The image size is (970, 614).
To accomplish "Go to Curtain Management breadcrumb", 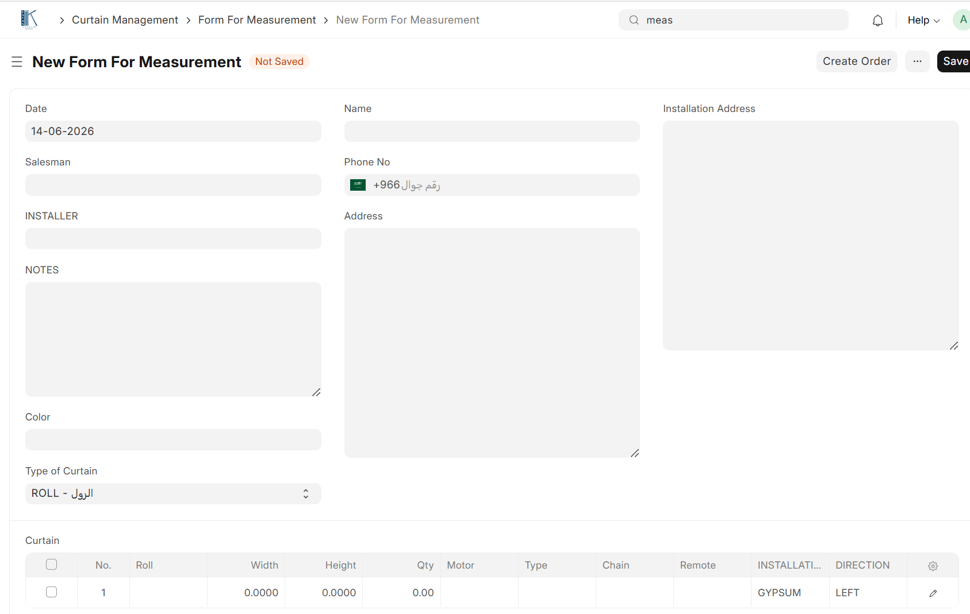I will (x=125, y=20).
